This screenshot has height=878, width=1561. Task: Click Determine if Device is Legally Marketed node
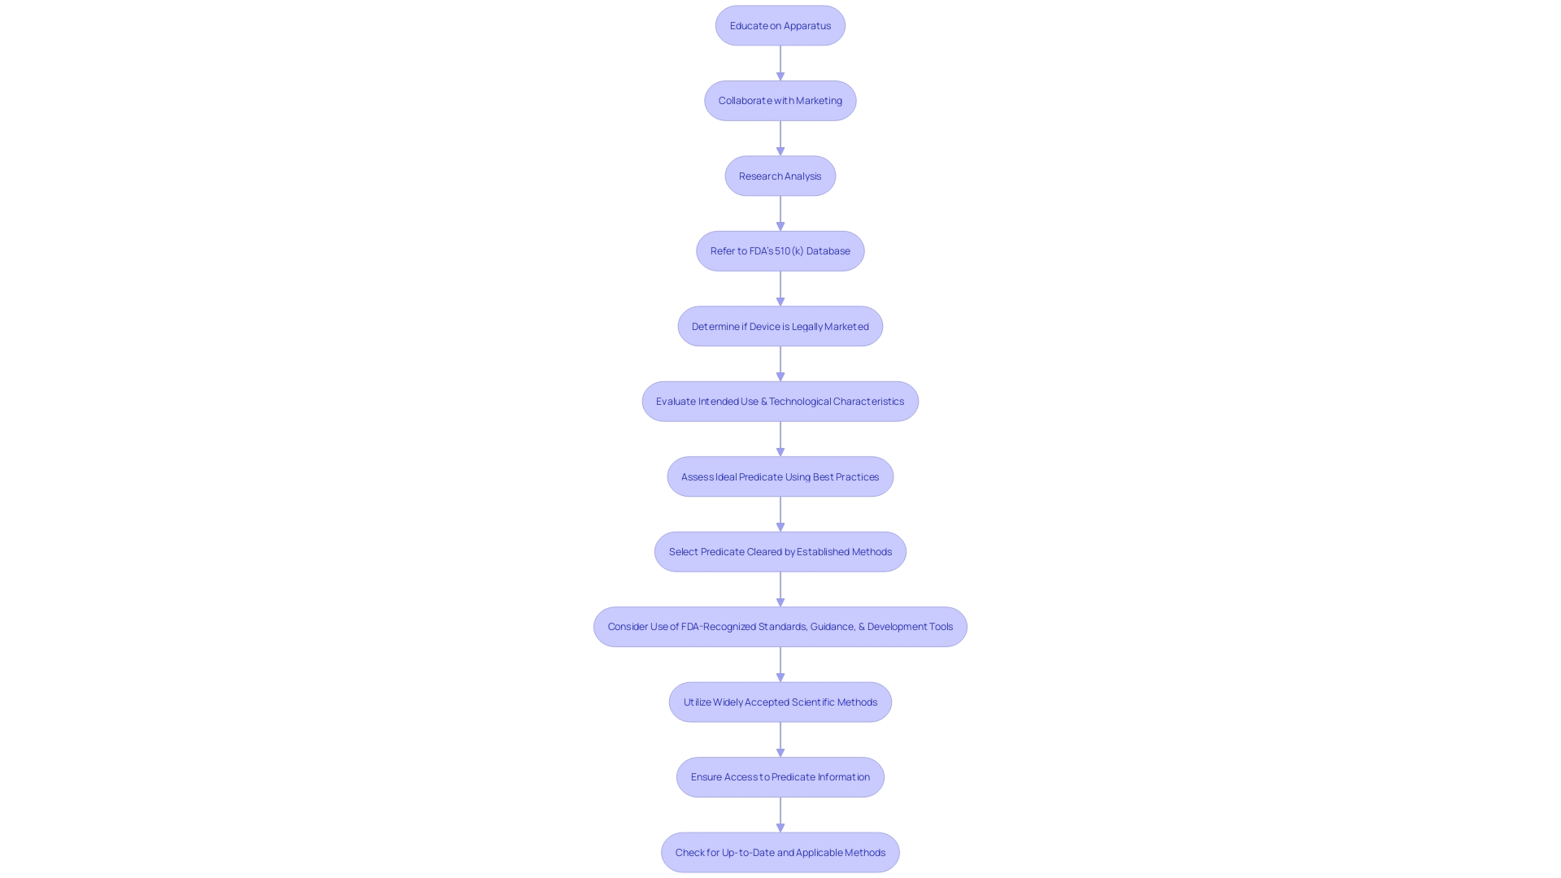(x=780, y=325)
